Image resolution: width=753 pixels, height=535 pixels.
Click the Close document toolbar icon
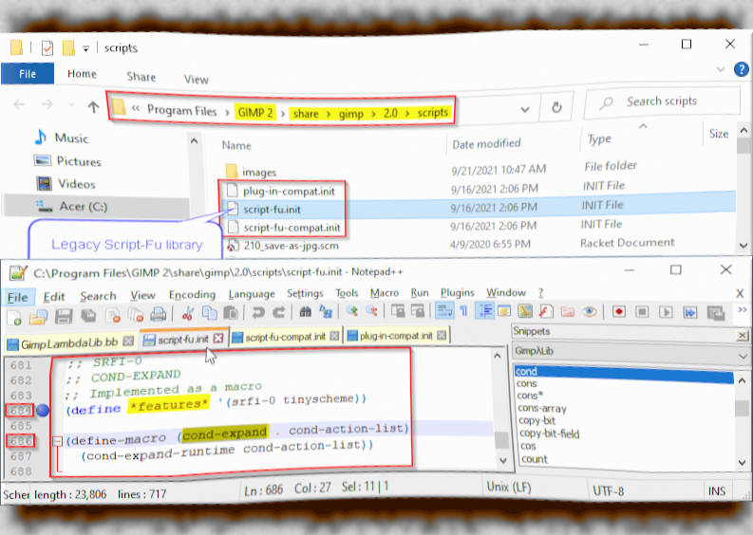pos(113,315)
